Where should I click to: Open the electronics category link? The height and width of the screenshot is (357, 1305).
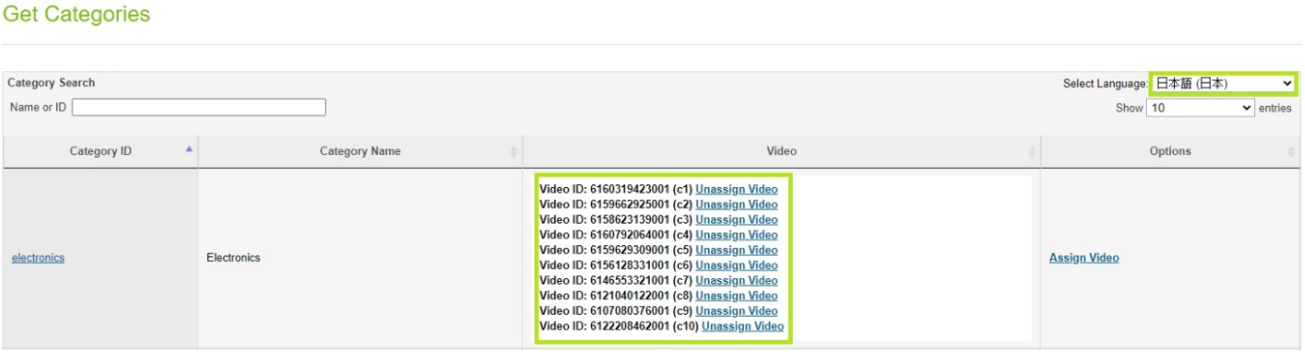point(38,257)
